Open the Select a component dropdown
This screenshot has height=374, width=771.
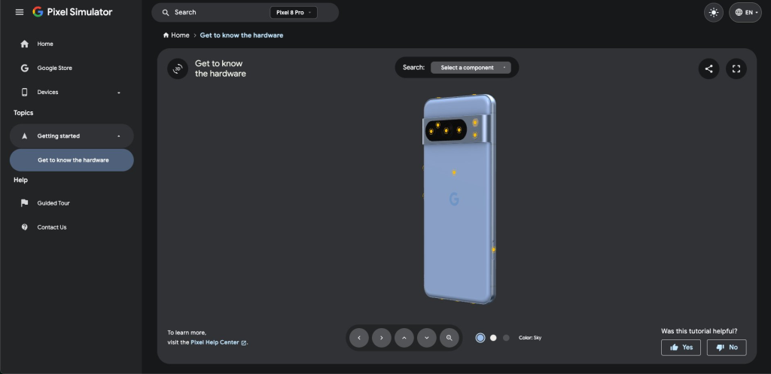471,68
